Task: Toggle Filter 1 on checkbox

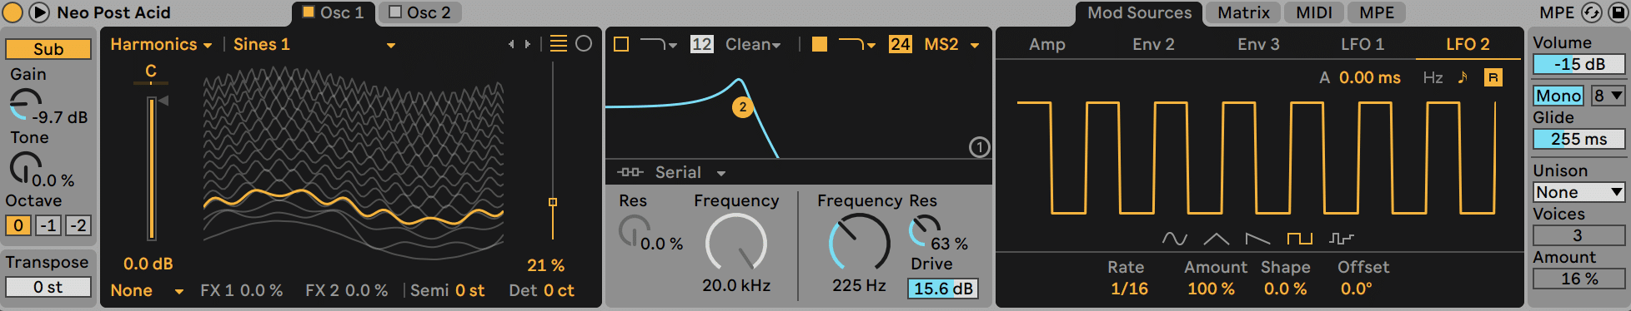Action: click(621, 44)
